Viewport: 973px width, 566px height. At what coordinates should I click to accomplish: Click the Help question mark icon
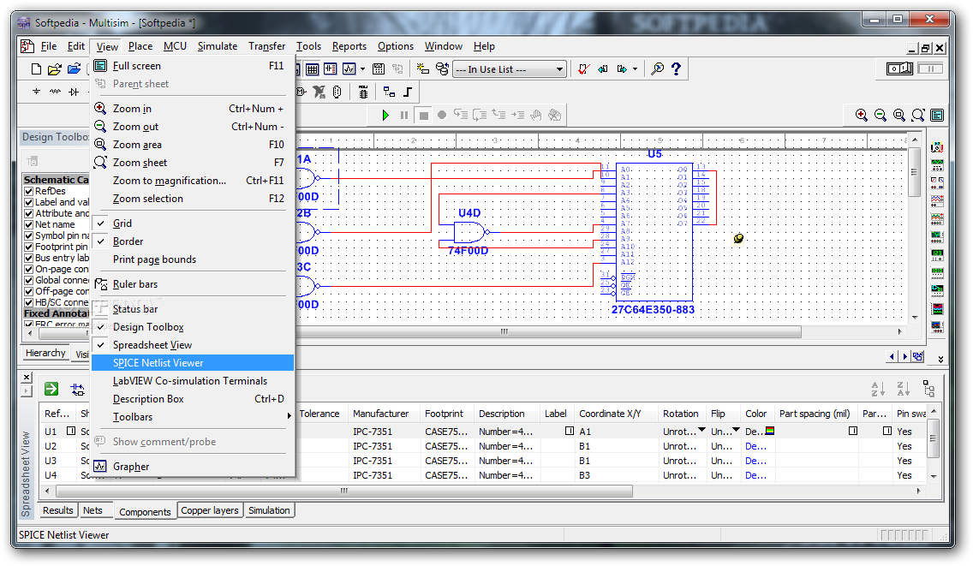coord(677,69)
